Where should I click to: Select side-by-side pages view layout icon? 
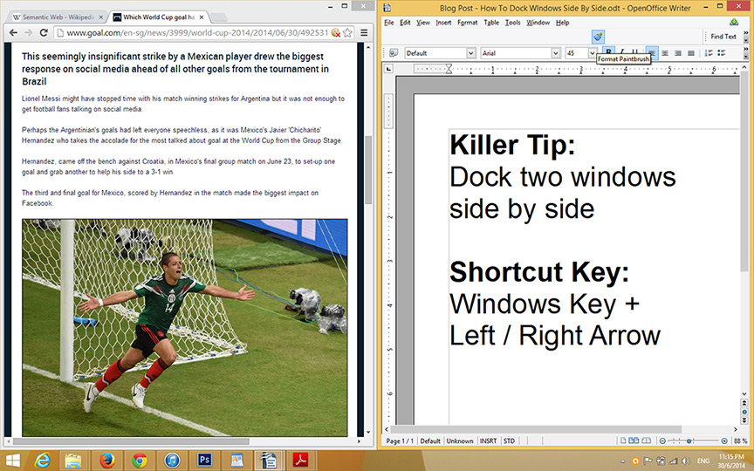(634, 440)
